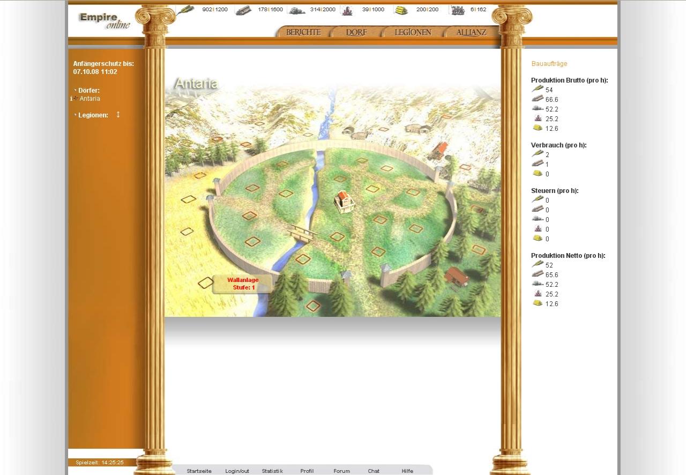This screenshot has height=475, width=686.
Task: Click the wood logs icon in top bar
Action: point(243,10)
